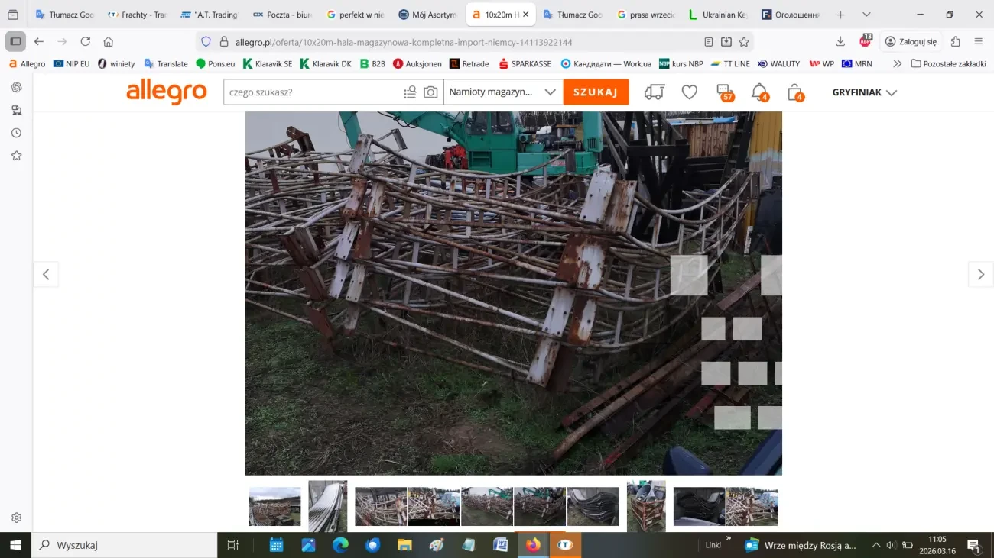994x558 pixels.
Task: Select the first gallery thumbnail
Action: pyautogui.click(x=274, y=506)
